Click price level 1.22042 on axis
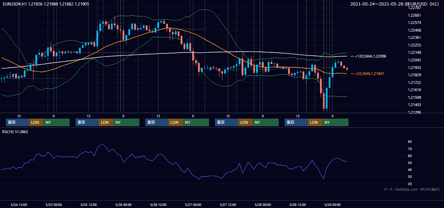Viewport: 444px width, 208px height. 415,60
